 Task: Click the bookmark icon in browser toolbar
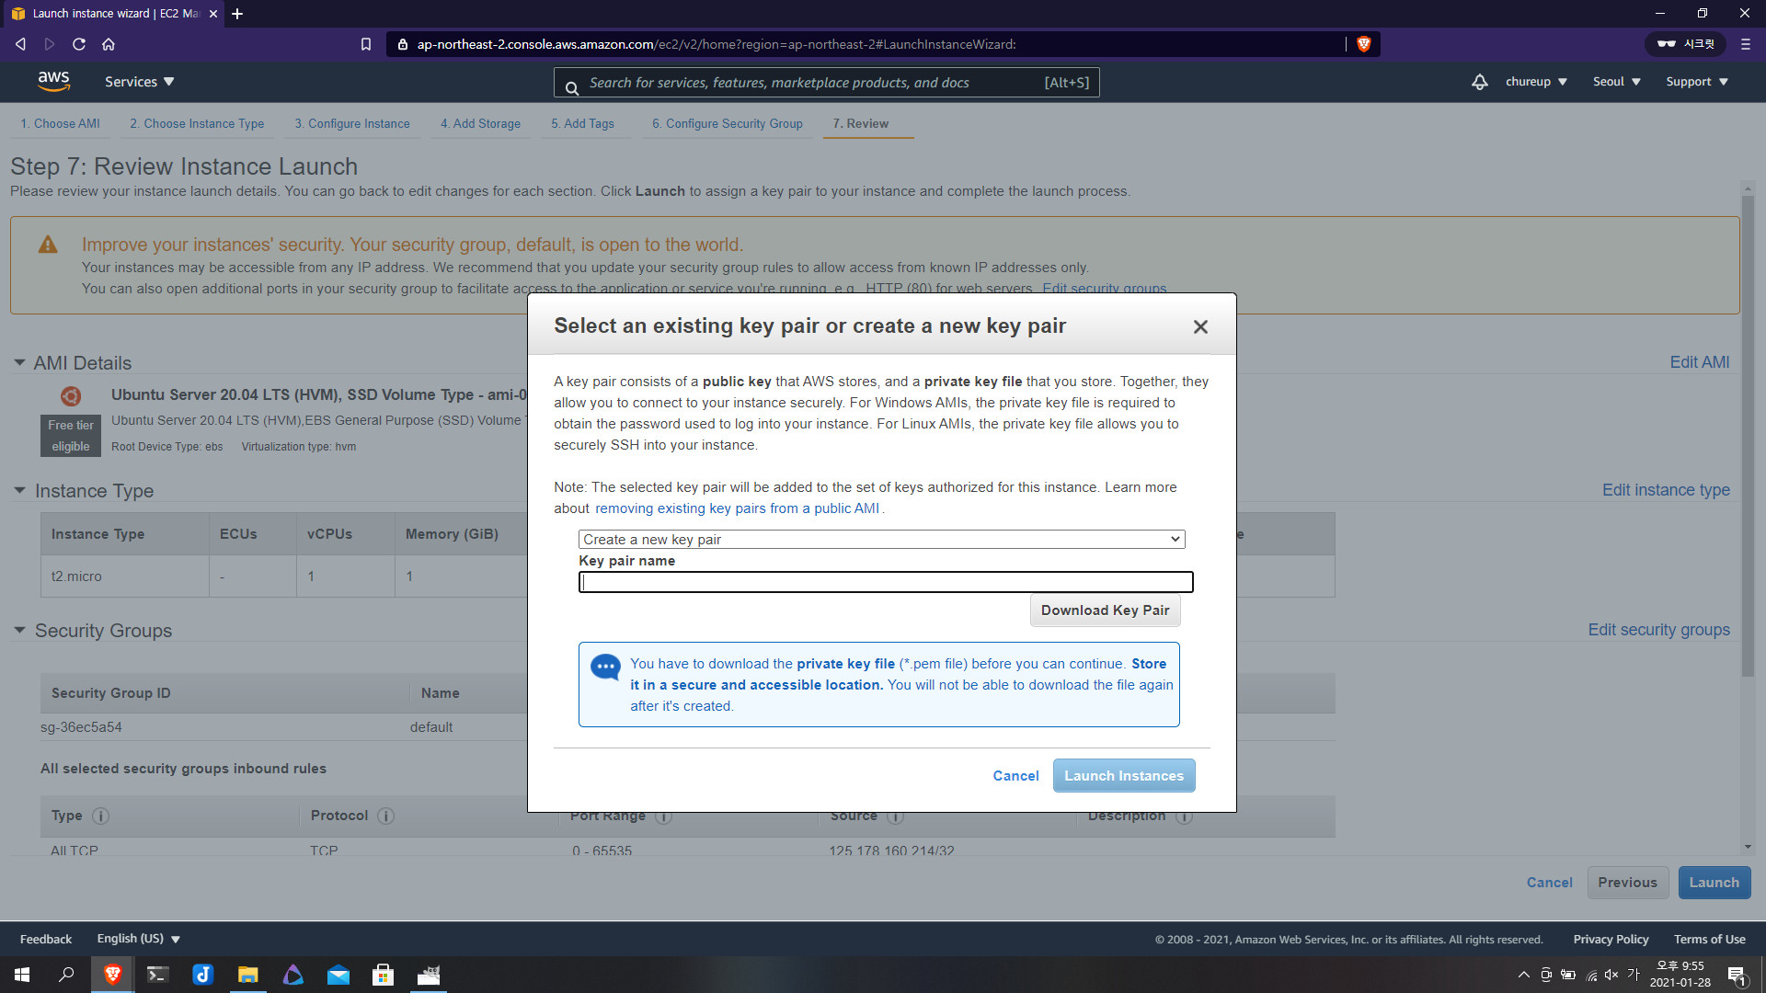point(365,44)
